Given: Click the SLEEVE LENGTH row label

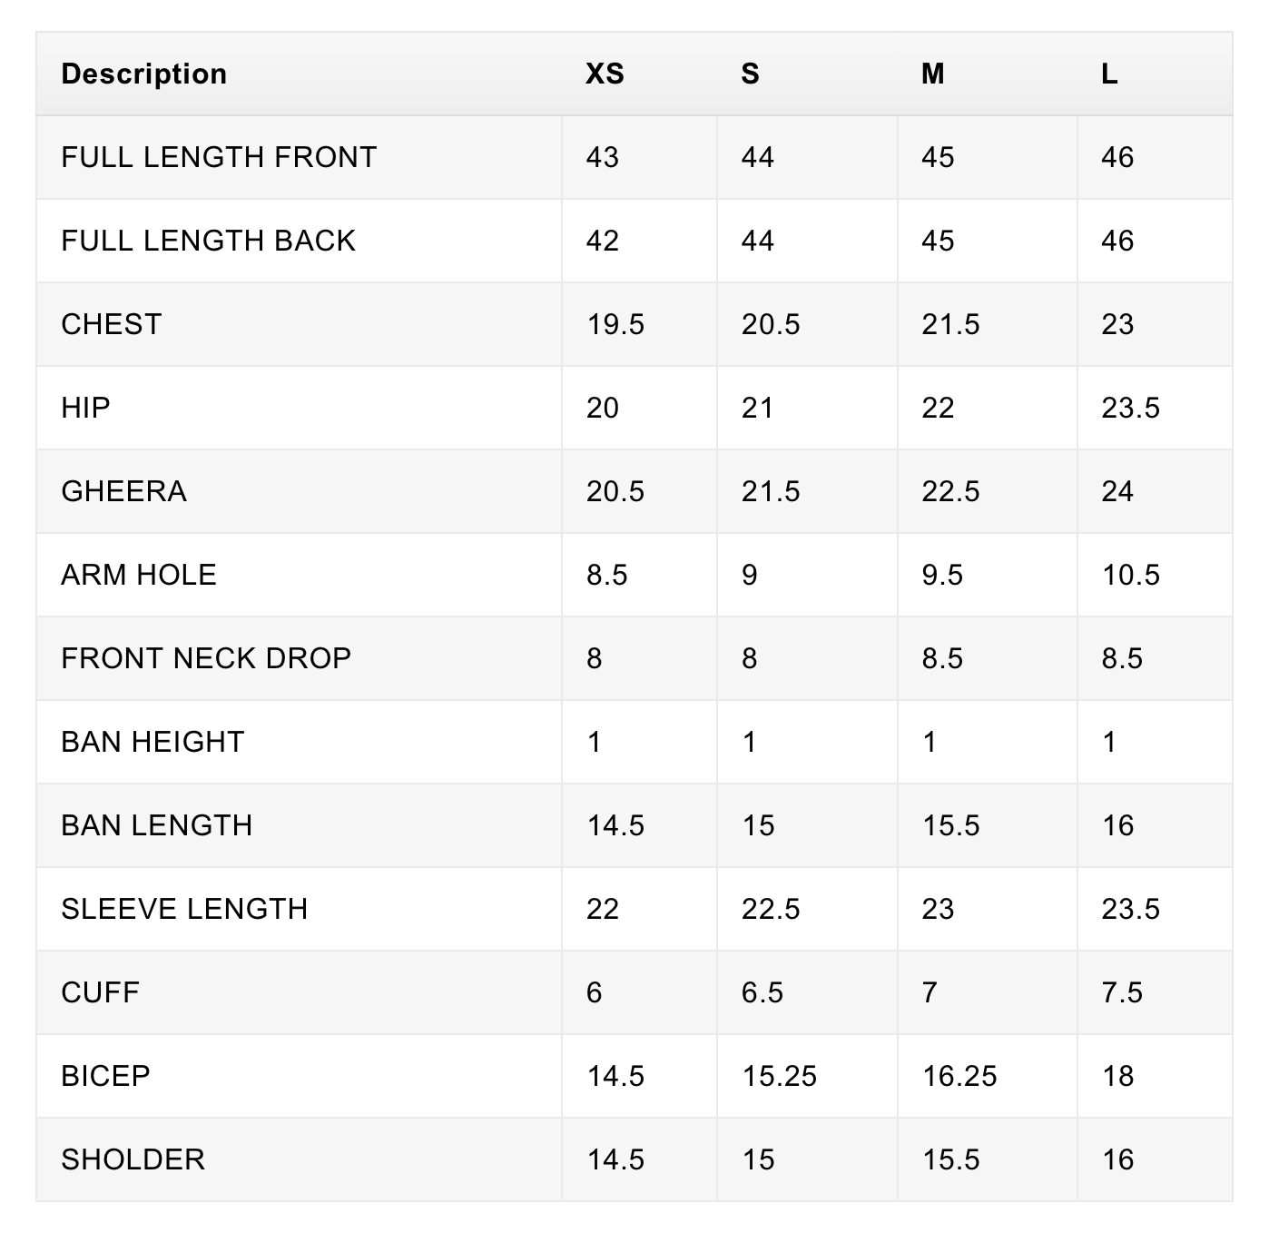Looking at the screenshot, I should click(184, 909).
